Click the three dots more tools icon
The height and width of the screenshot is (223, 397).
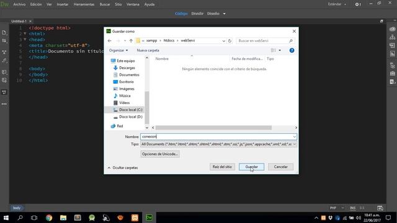click(x=4, y=104)
